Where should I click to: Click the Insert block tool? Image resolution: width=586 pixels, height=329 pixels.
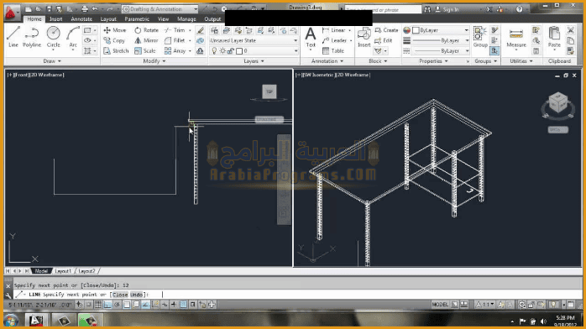click(x=364, y=37)
